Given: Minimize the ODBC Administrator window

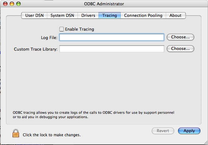Looking at the screenshot, I should click(12, 4).
